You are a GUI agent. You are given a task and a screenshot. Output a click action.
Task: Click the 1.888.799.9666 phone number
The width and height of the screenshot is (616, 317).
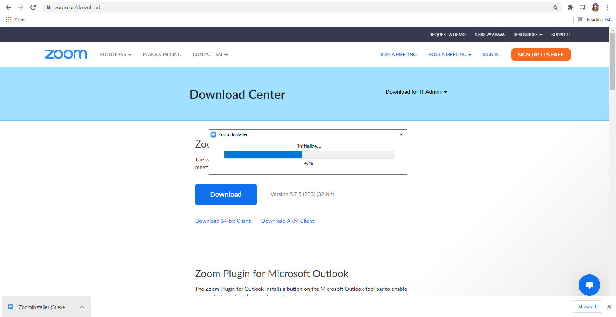(489, 35)
